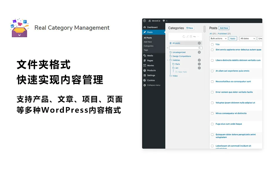Image resolution: width=270 pixels, height=169 pixels.
Task: Click the Settings sidebar icon
Action: click(x=145, y=75)
